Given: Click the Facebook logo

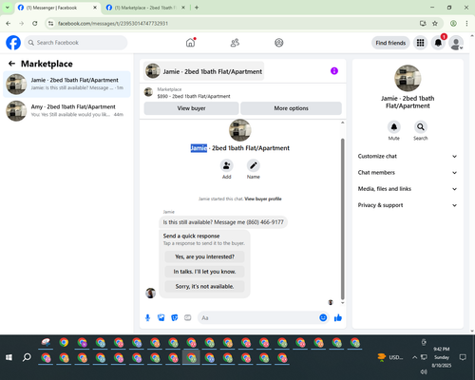Looking at the screenshot, I should click(x=13, y=43).
